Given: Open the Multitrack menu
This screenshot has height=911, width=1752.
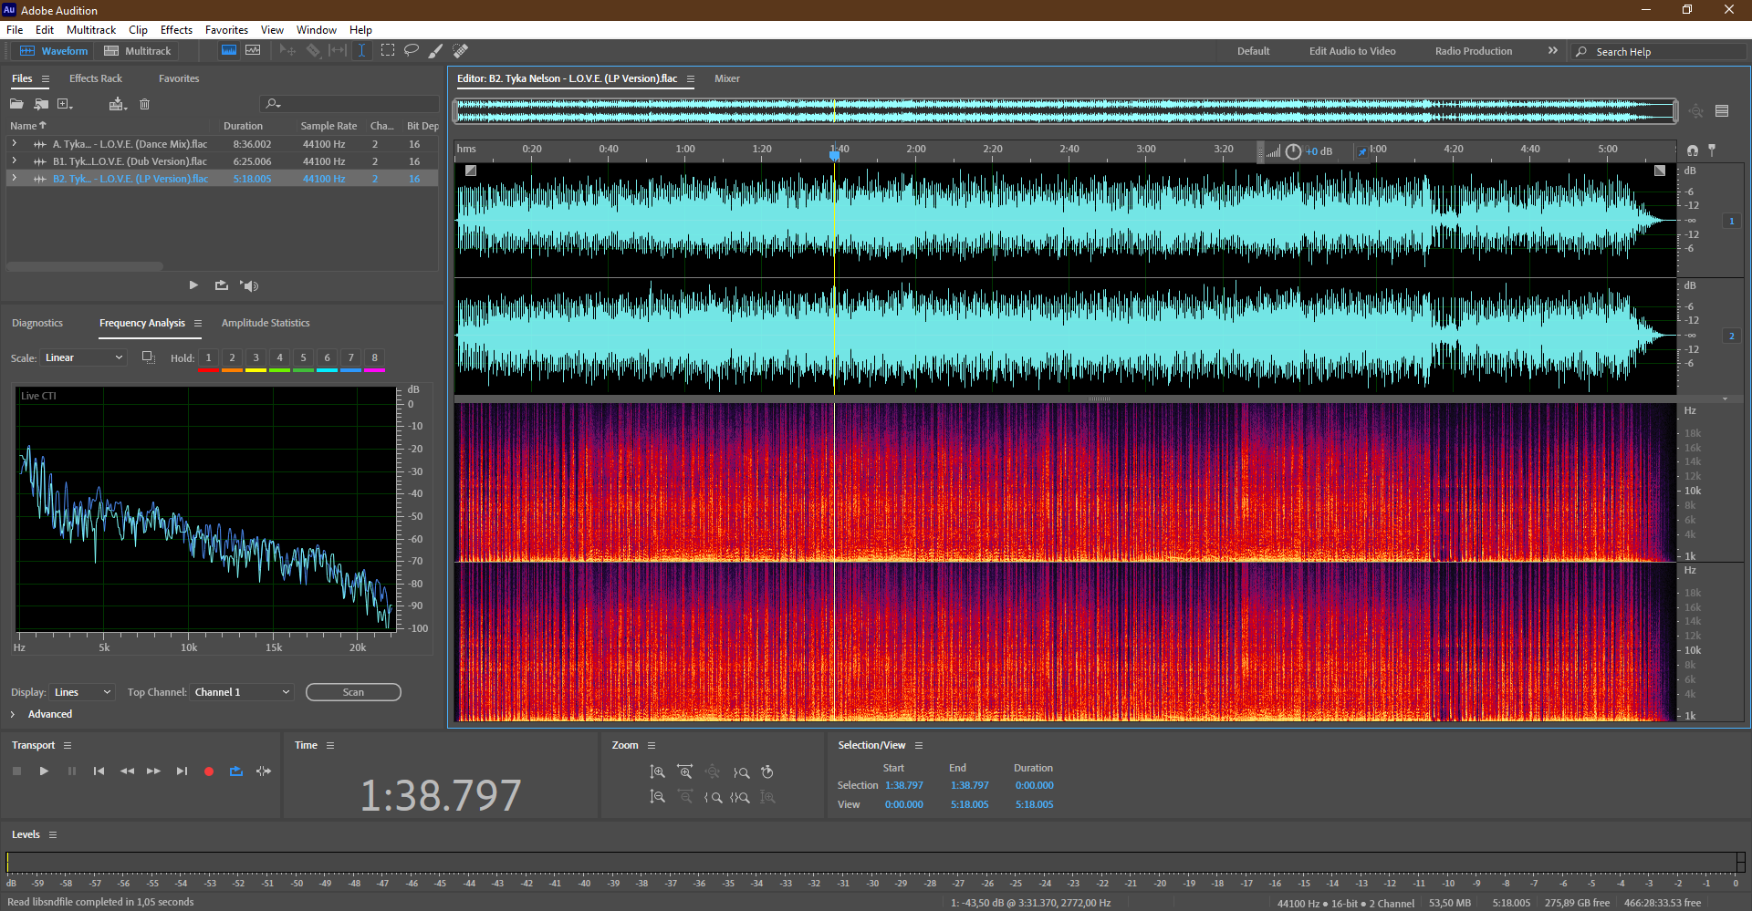Looking at the screenshot, I should pyautogui.click(x=91, y=30).
